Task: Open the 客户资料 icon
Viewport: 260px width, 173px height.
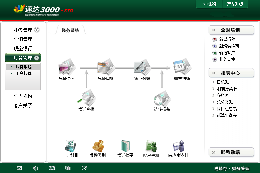Action: 151,146
